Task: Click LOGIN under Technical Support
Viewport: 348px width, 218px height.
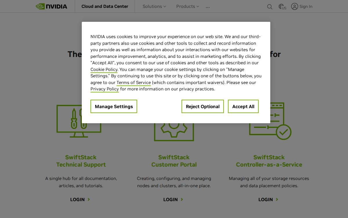Action: click(80, 199)
